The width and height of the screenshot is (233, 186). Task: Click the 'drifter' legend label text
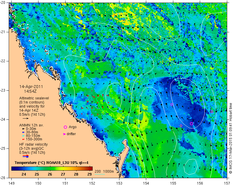[71, 134]
